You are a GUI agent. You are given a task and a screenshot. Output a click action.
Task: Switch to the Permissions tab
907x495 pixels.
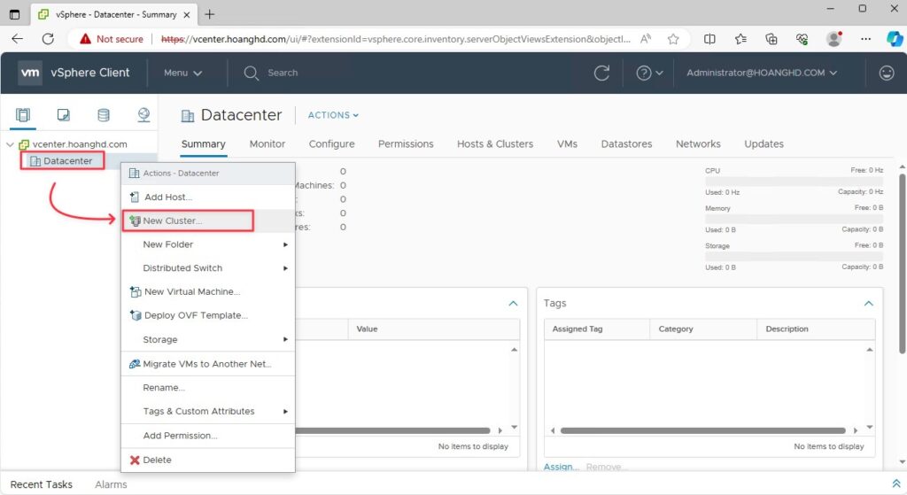coord(406,144)
